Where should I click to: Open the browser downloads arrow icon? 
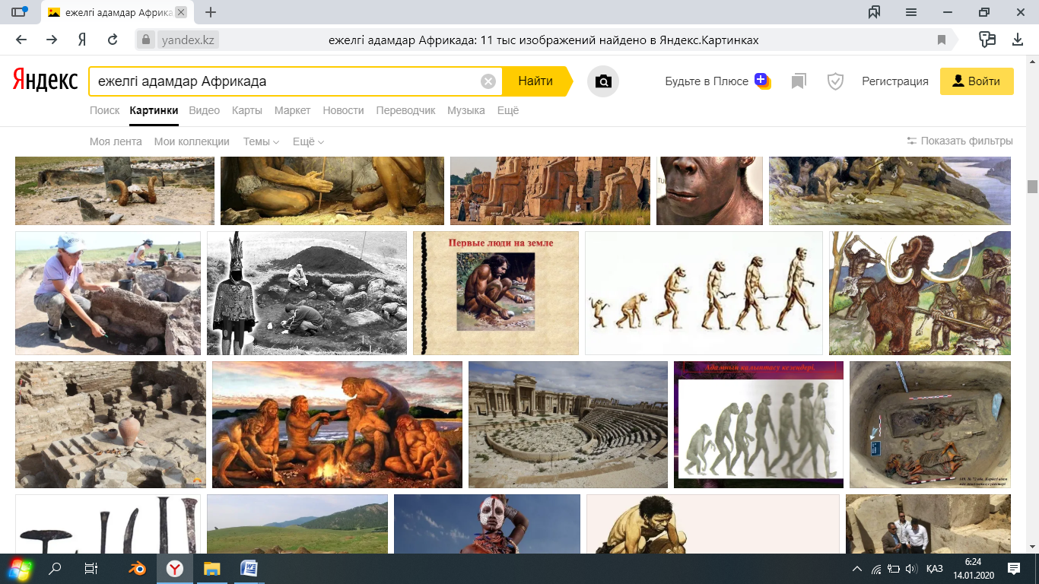[1018, 40]
